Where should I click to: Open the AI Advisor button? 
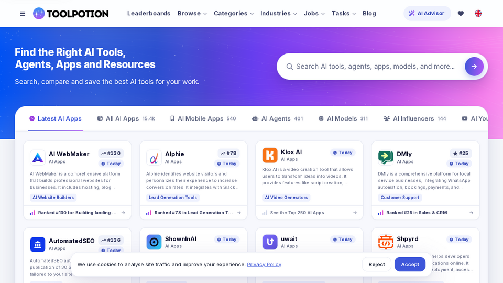(x=427, y=14)
